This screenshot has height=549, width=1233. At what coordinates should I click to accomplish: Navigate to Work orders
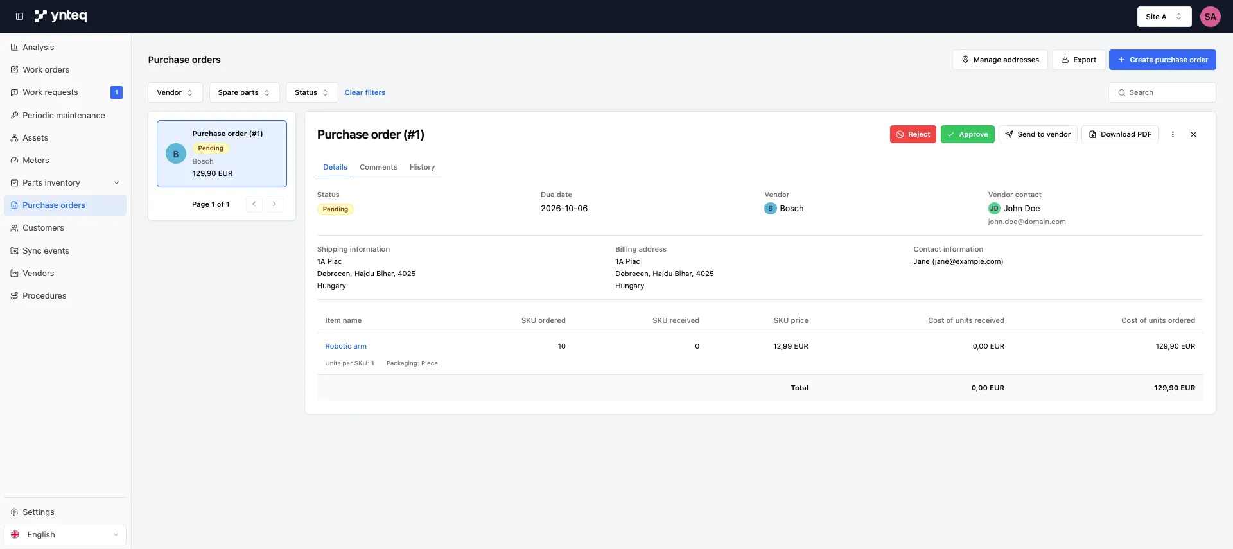click(x=65, y=70)
